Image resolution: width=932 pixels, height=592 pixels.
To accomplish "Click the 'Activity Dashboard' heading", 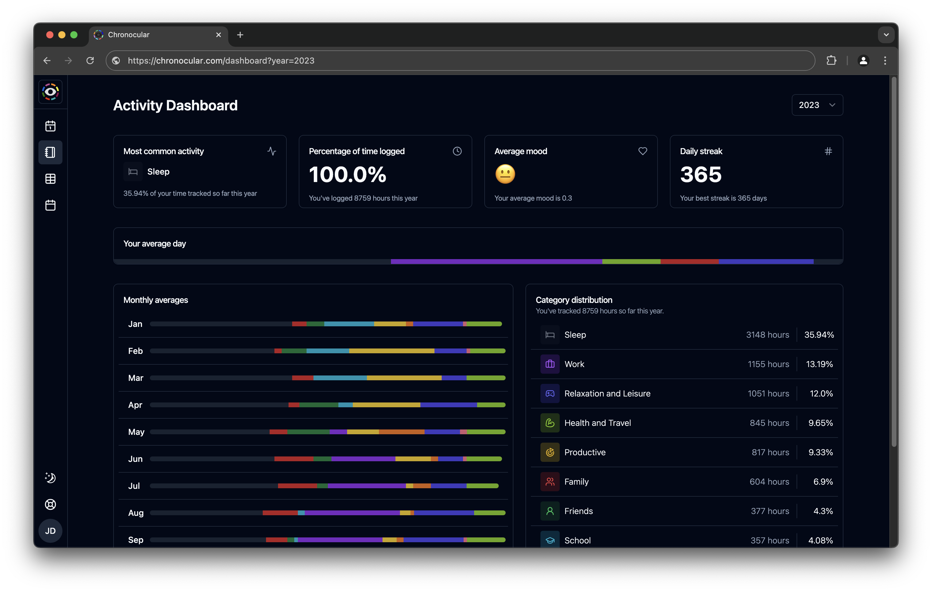I will point(175,106).
